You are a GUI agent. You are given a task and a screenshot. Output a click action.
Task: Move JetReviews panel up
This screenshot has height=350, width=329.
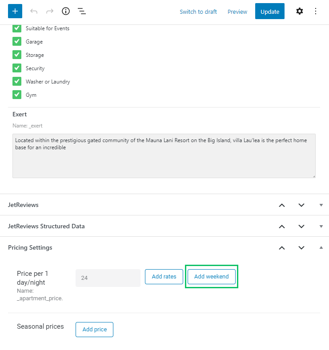pos(282,205)
